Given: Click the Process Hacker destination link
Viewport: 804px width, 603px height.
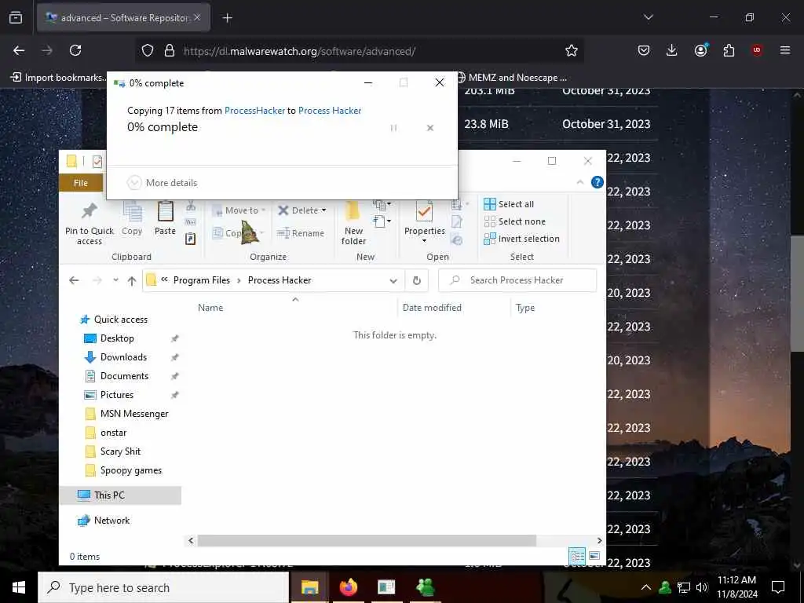Looking at the screenshot, I should pyautogui.click(x=330, y=110).
